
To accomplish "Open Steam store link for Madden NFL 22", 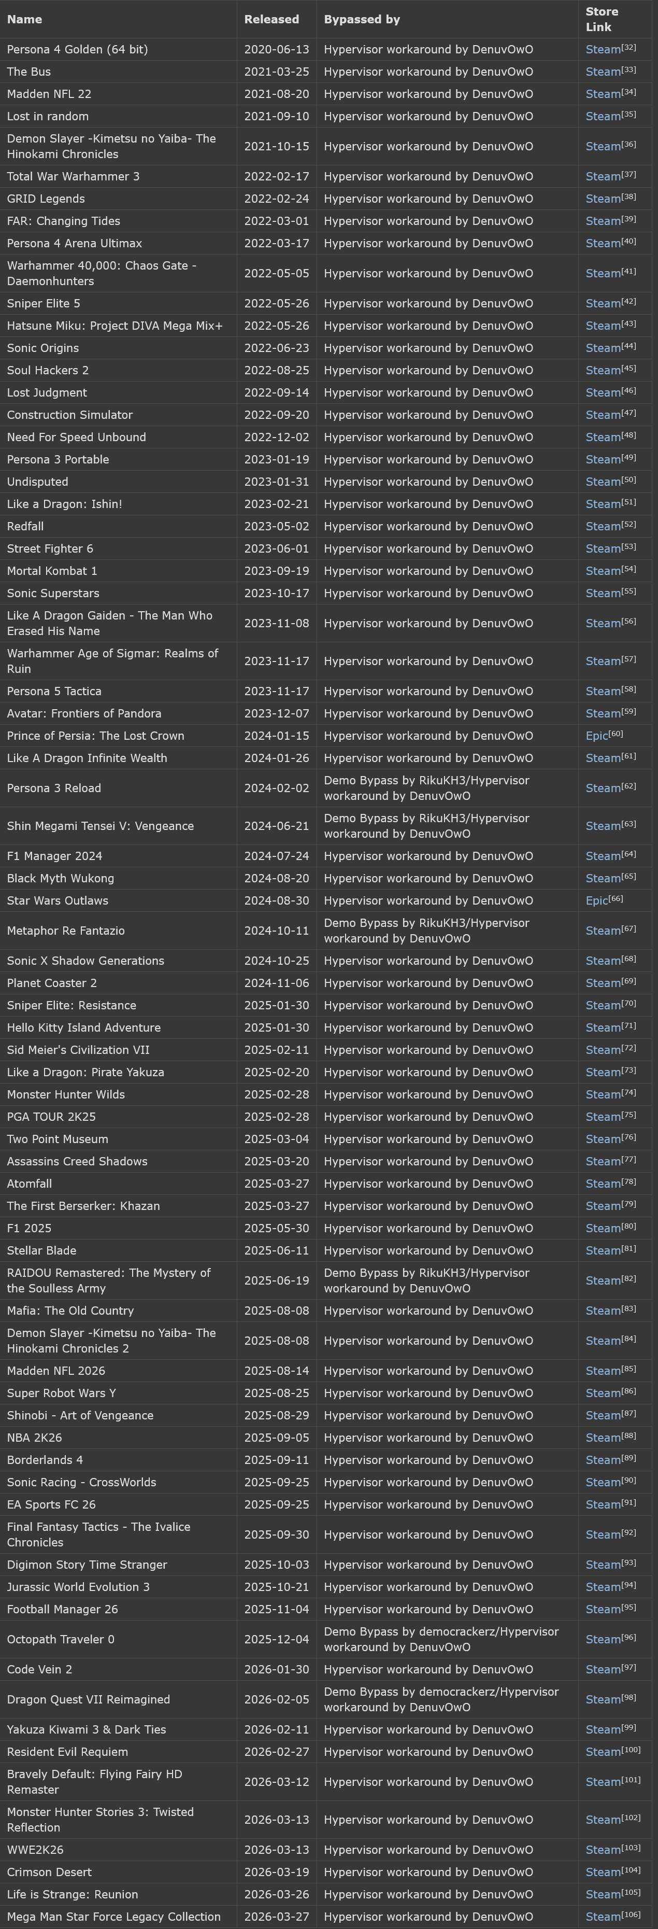I will 603,94.
